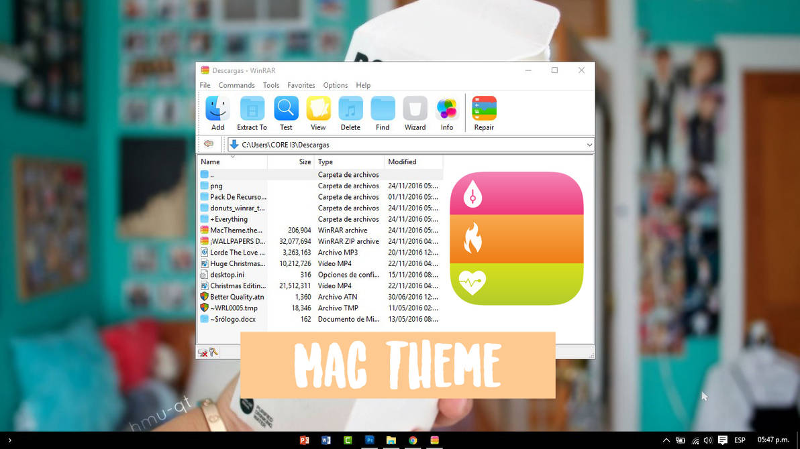The height and width of the screenshot is (449, 800).
Task: Open Google Chrome from the taskbar
Action: click(x=413, y=440)
